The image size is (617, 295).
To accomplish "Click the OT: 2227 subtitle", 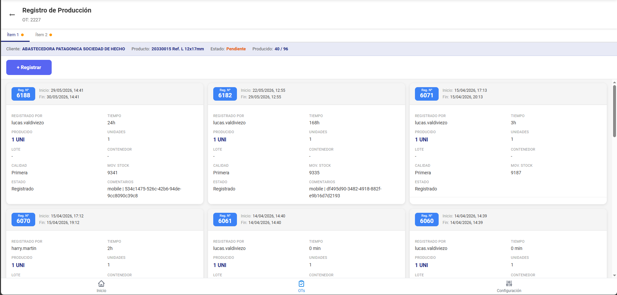I will pyautogui.click(x=32, y=20).
